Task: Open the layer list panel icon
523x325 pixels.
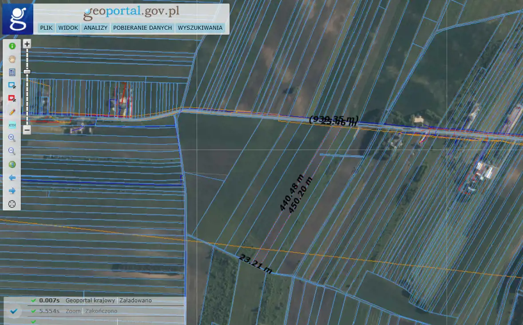Action: tap(12, 72)
